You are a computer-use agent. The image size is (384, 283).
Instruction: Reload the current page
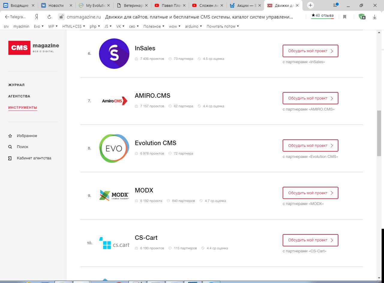click(49, 17)
